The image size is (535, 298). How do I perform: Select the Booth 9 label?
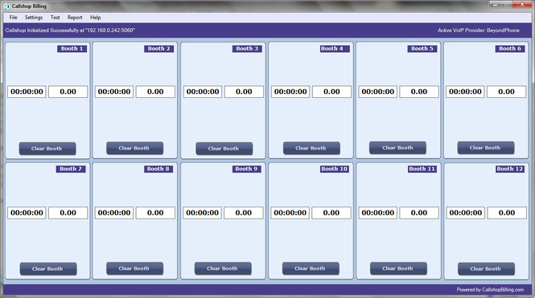click(247, 169)
